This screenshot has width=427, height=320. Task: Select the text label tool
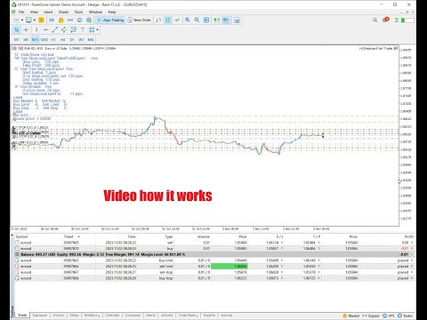click(x=83, y=29)
